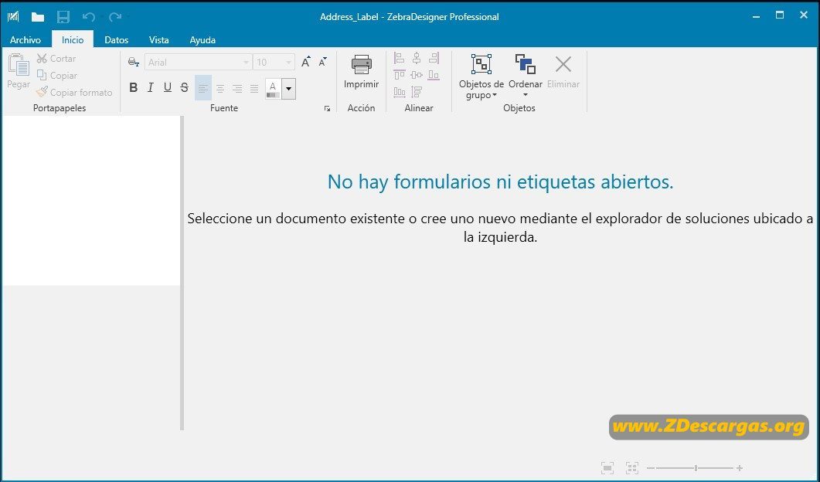Align objects to horizontal centers
This screenshot has height=482, width=820.
click(417, 58)
